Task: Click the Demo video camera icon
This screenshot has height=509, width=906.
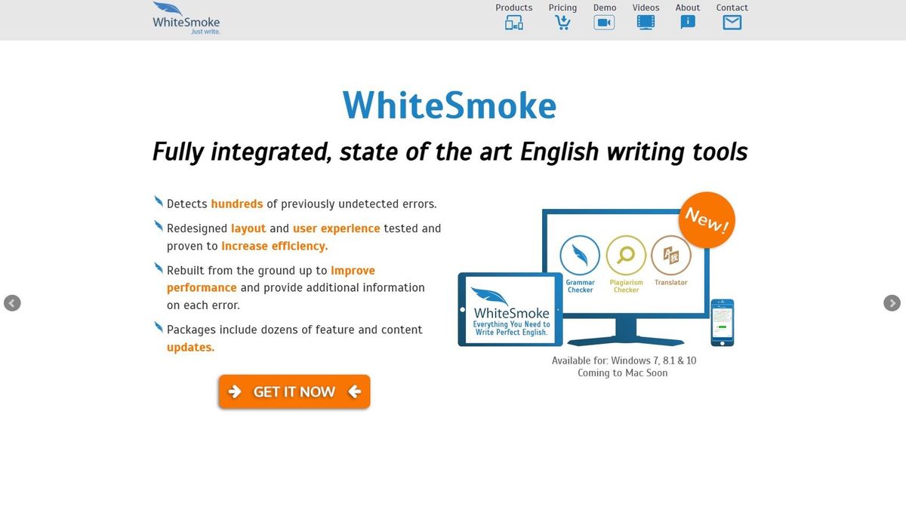Action: coord(603,22)
